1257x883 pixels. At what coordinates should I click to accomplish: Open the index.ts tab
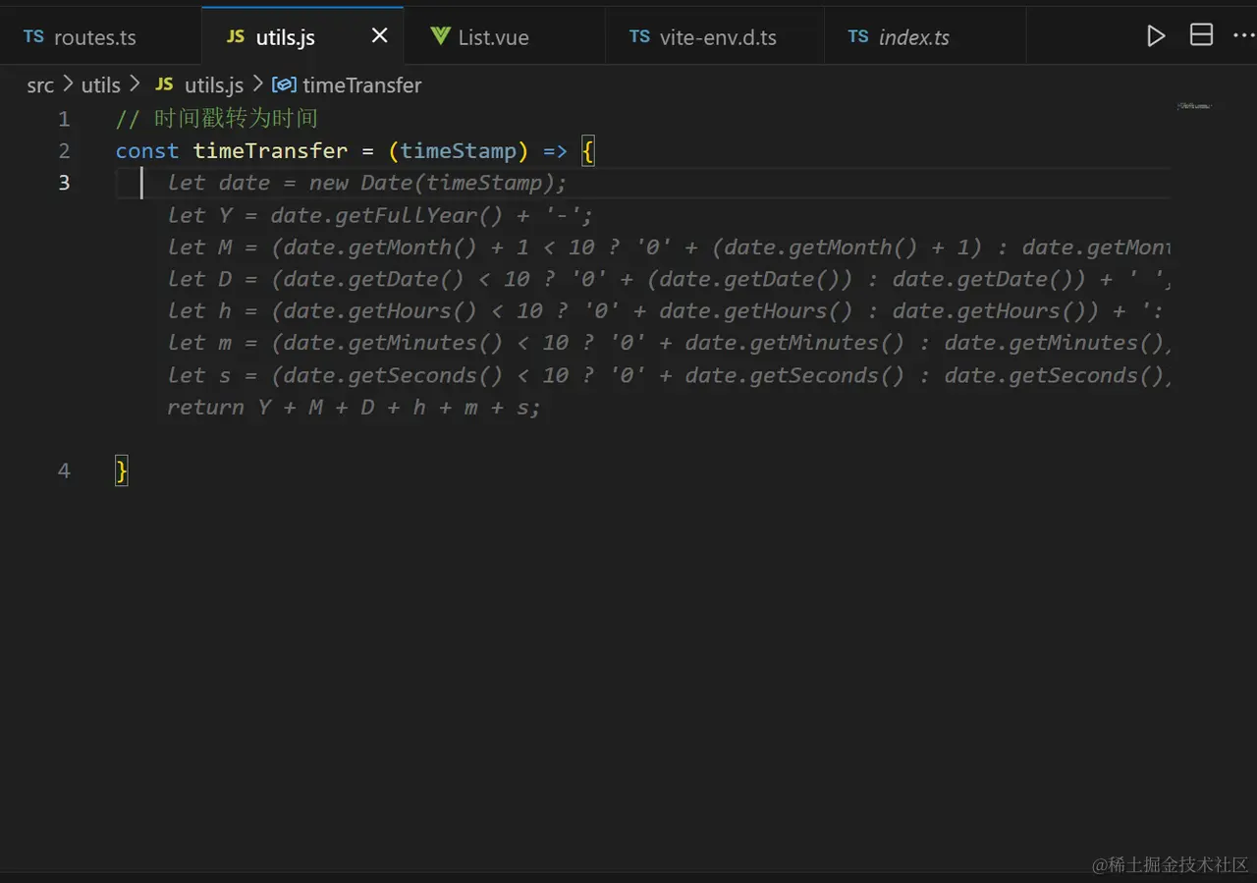click(924, 37)
